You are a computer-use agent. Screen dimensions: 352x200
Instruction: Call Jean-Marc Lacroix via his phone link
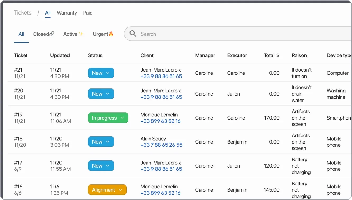point(161,76)
